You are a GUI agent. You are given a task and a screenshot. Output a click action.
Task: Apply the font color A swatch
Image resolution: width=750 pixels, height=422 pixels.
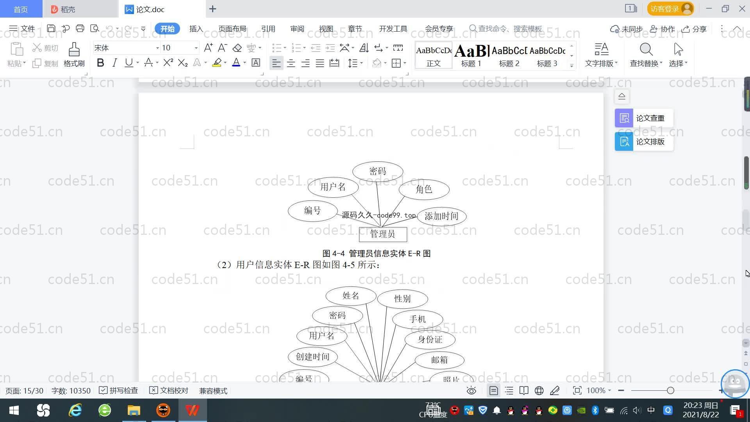(x=236, y=63)
